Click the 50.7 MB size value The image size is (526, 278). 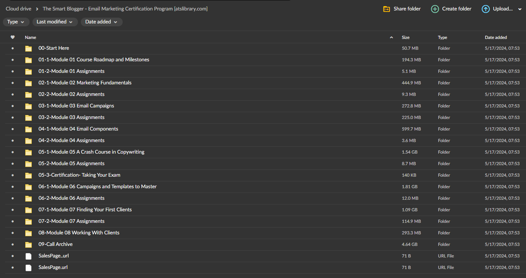coord(410,48)
